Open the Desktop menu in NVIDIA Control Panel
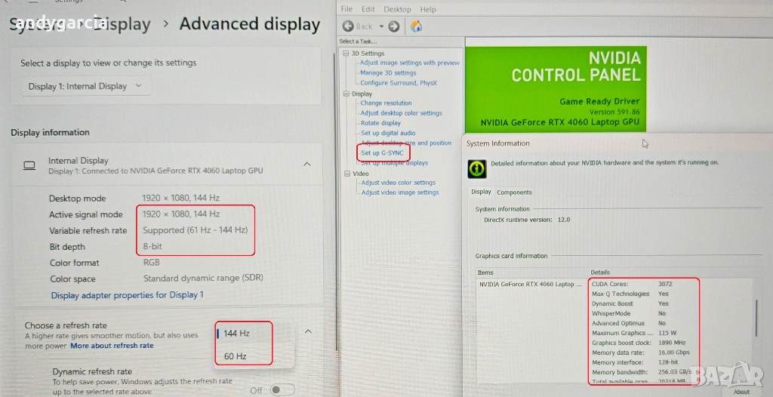773x397 pixels. 396,9
